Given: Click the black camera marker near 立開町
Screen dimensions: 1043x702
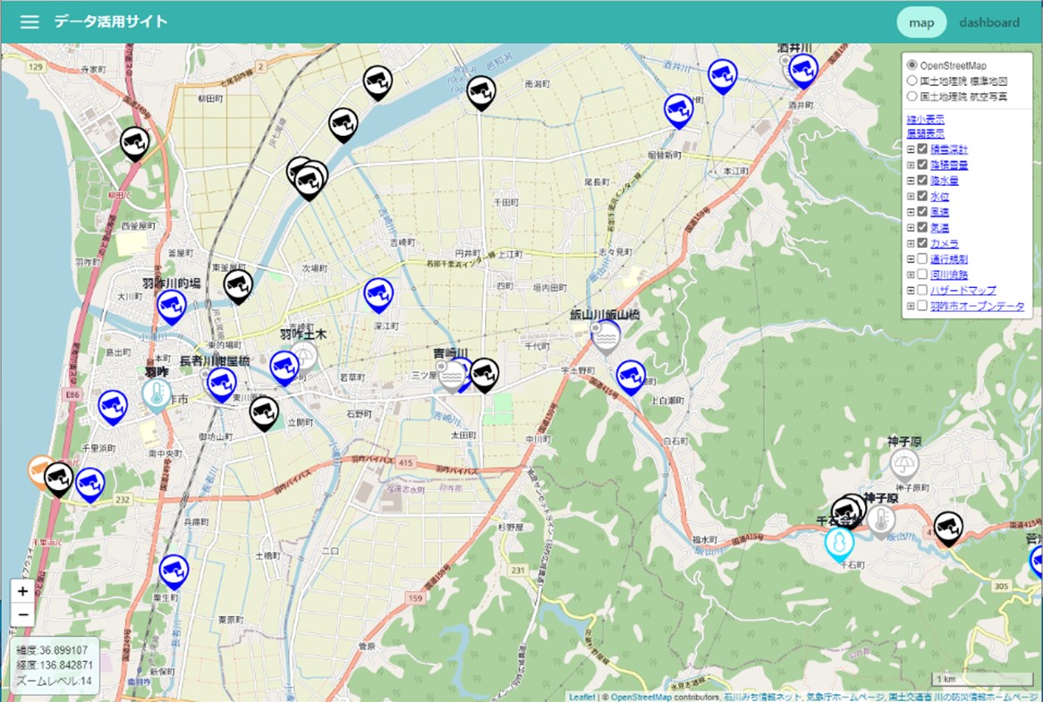Looking at the screenshot, I should 263,412.
